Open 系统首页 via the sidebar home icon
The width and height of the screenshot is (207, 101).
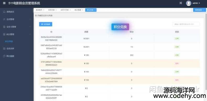click(x=4, y=12)
